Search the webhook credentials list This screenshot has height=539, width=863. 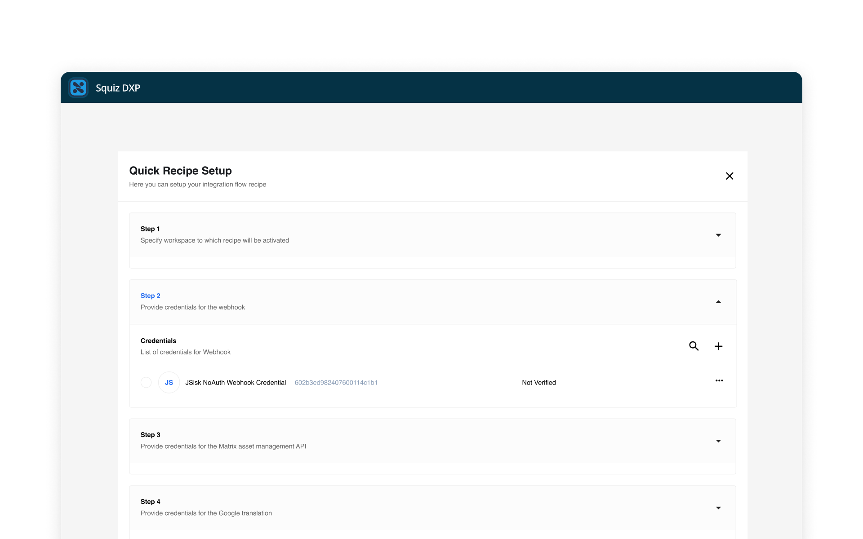[x=694, y=346]
